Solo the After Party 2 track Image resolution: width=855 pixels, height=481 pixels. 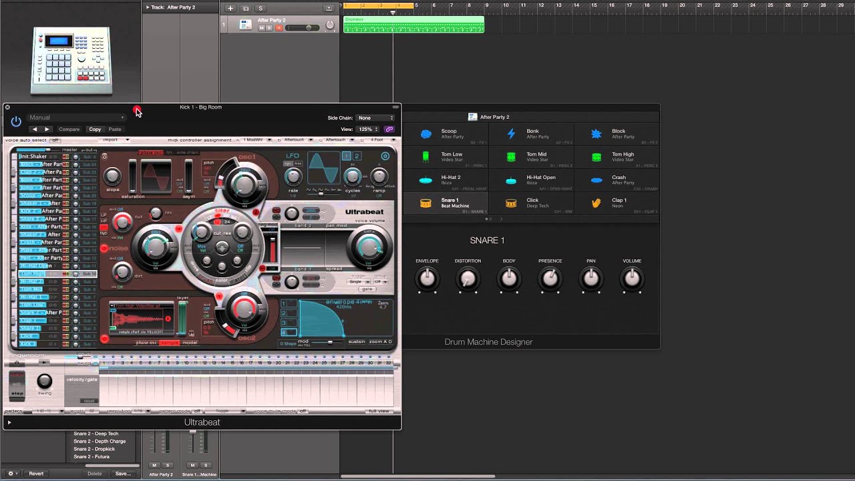(x=269, y=28)
